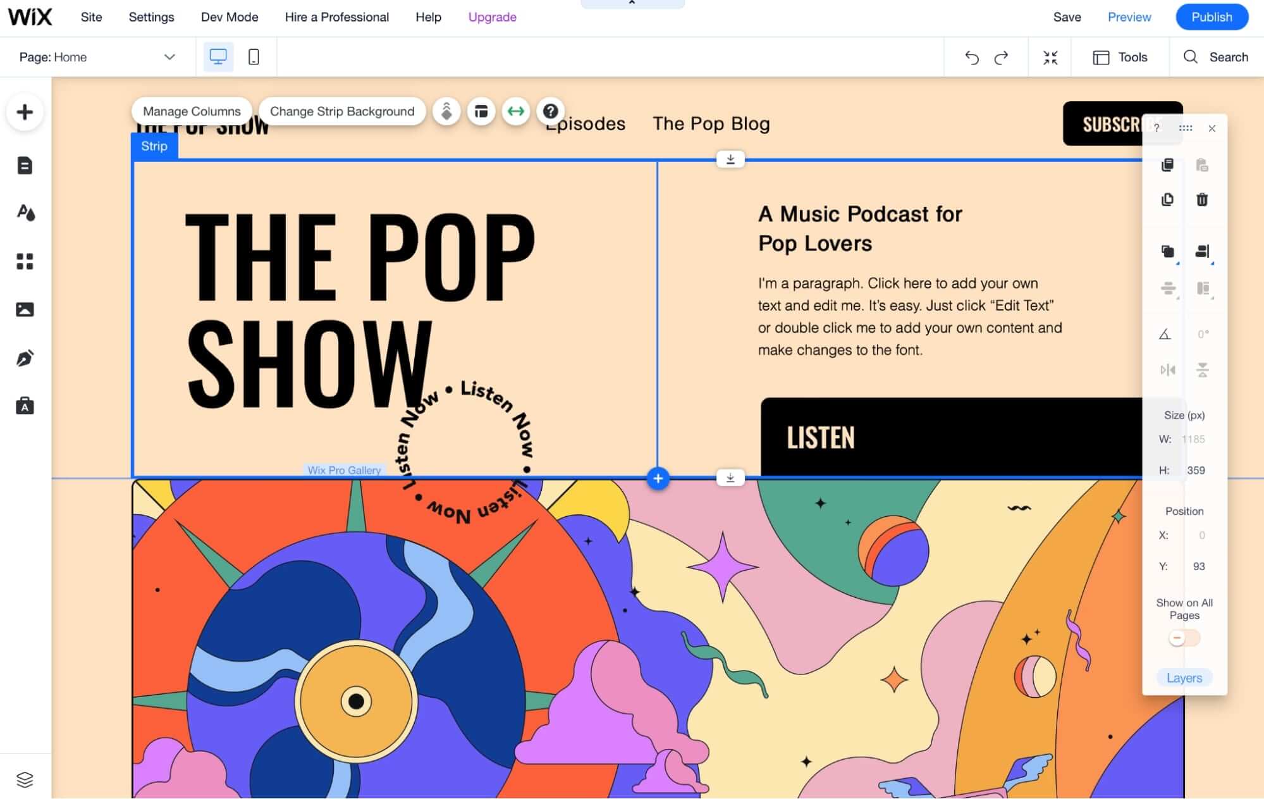Click Change Strip Background button
The image size is (1264, 799).
click(342, 111)
